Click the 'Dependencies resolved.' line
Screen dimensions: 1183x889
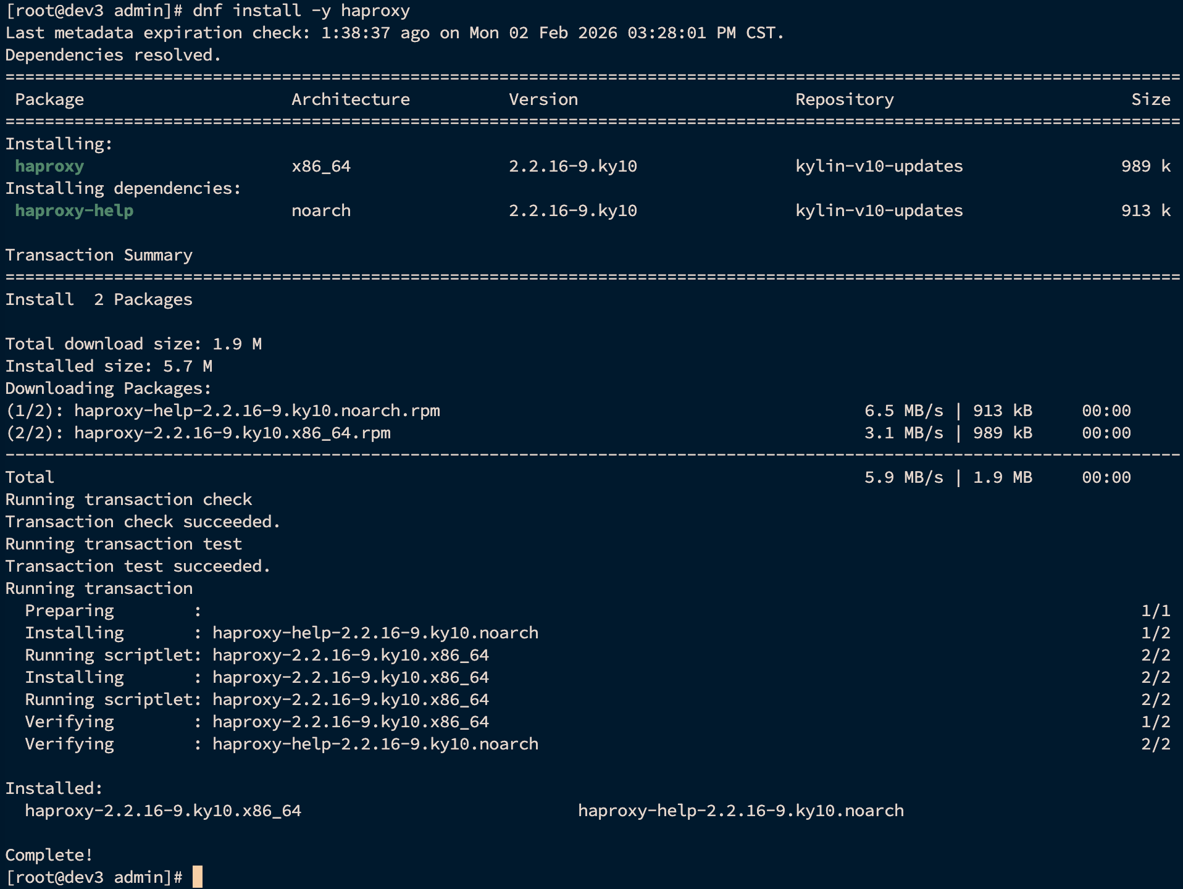pyautogui.click(x=113, y=55)
